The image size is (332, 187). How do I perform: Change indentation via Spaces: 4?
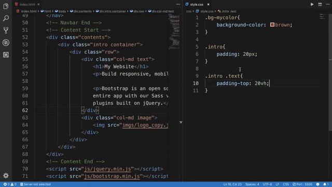click(x=252, y=184)
